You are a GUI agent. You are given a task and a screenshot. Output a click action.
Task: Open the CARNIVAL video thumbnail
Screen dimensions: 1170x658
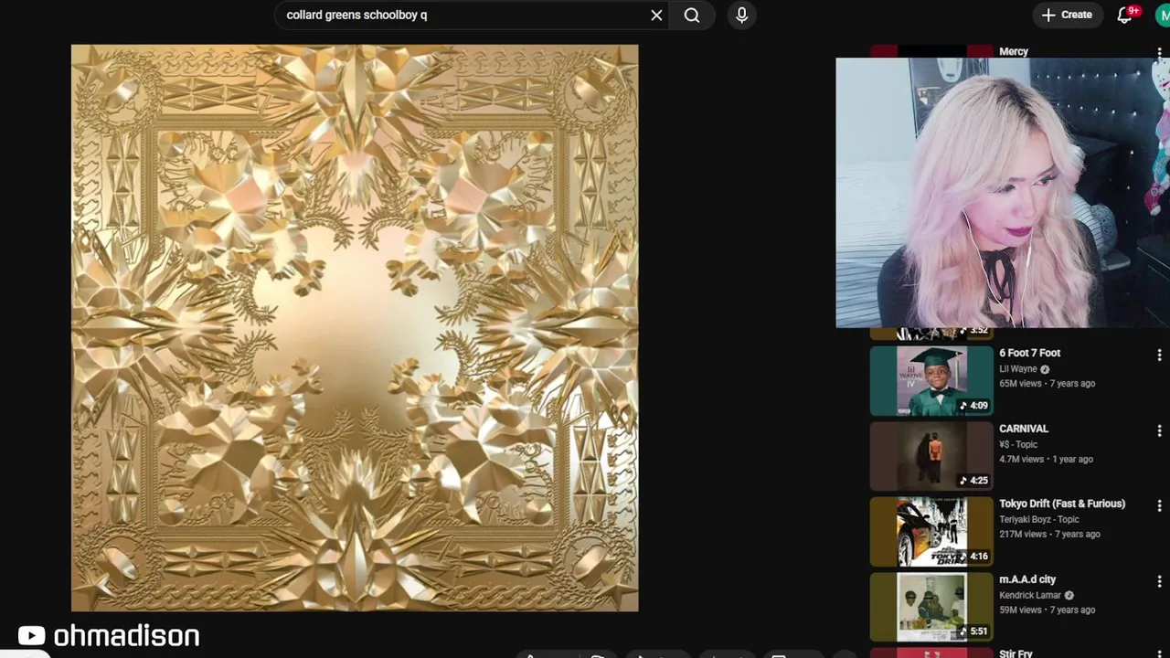[931, 456]
